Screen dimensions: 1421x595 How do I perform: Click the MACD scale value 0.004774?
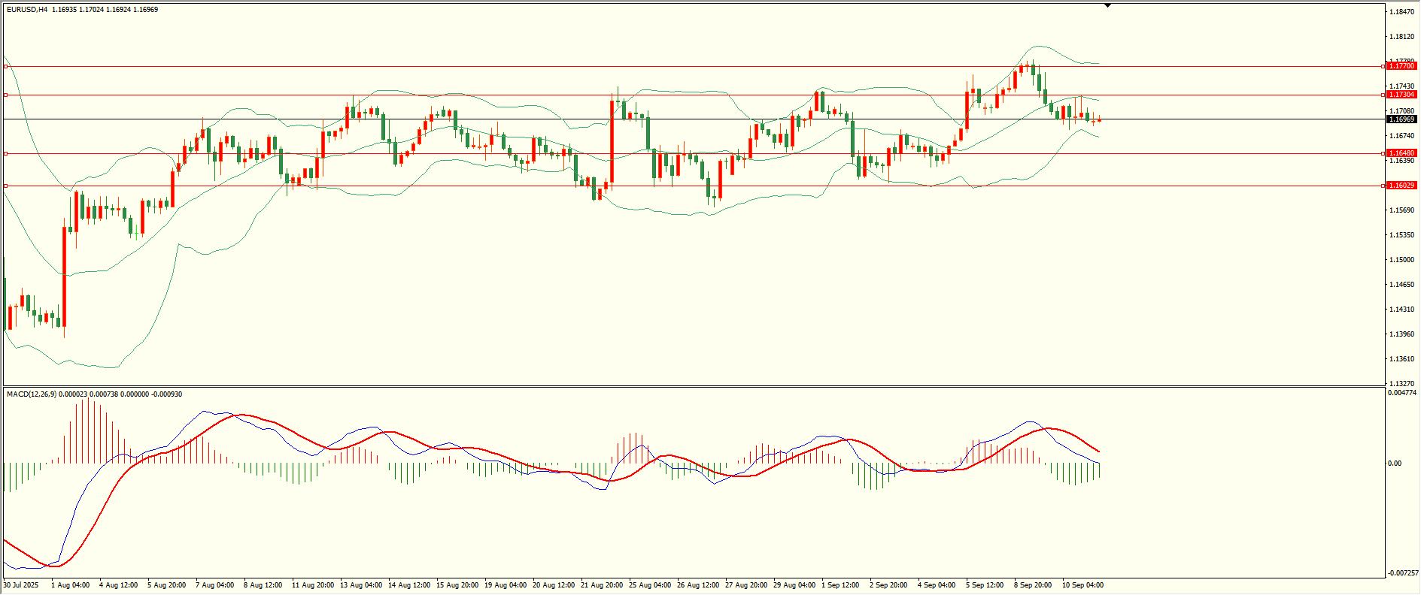point(1401,393)
